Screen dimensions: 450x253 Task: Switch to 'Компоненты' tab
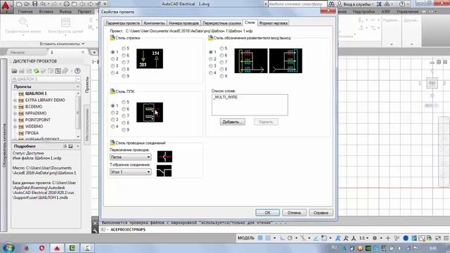(155, 23)
